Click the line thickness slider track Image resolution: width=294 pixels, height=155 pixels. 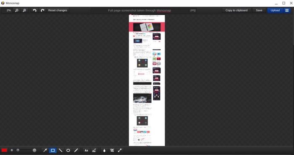[23, 150]
